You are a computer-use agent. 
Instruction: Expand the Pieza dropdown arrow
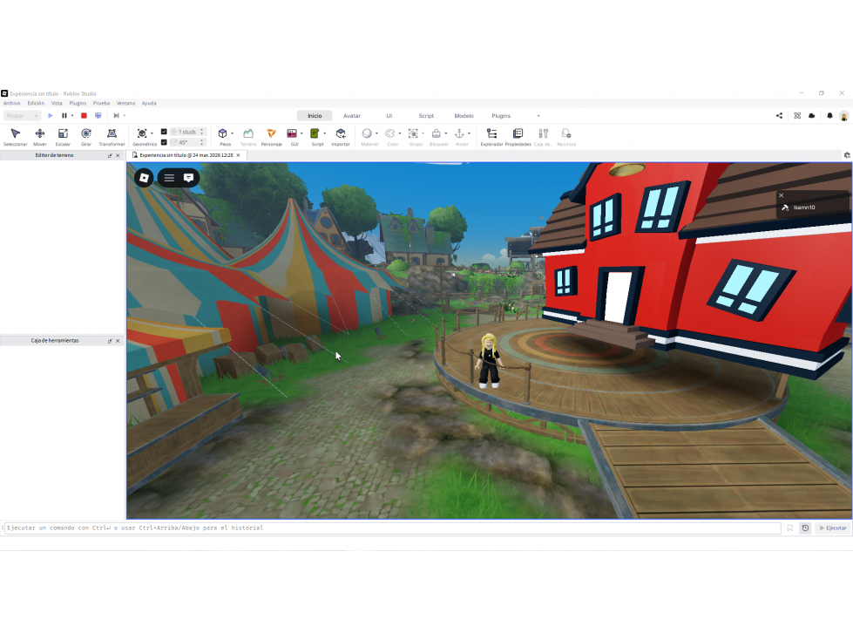coord(233,134)
